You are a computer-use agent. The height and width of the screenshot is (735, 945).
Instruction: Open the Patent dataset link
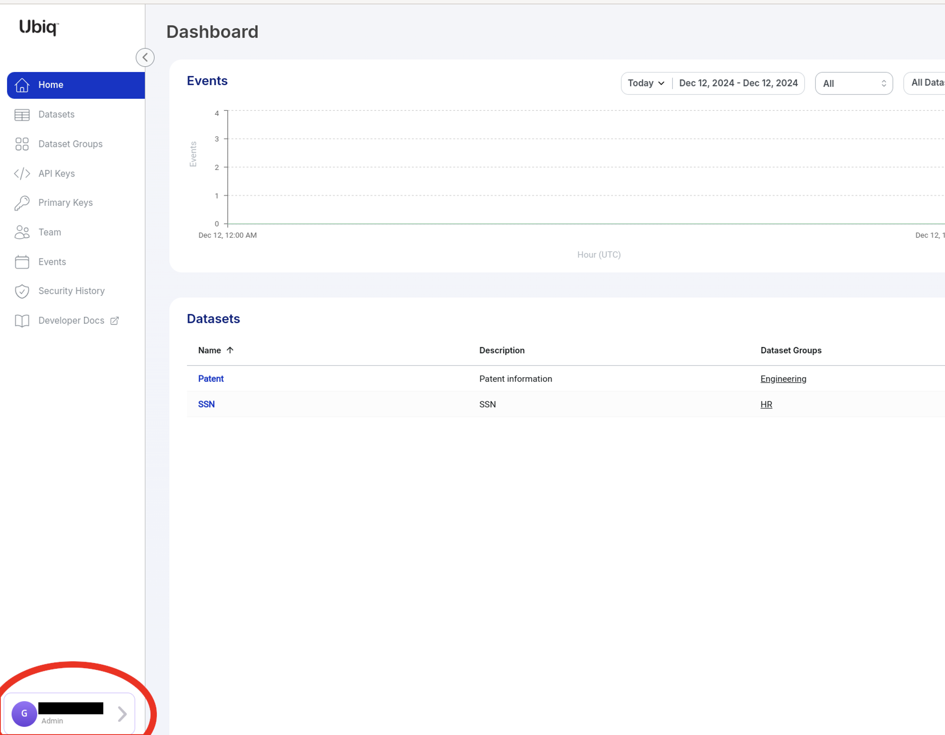coord(211,379)
